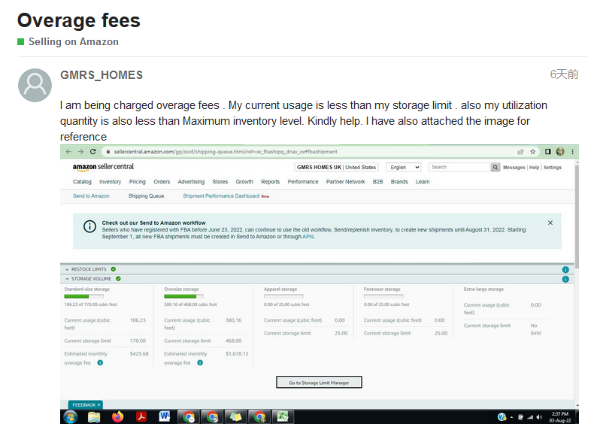Click the browser forward arrow
591x433 pixels.
click(80, 152)
